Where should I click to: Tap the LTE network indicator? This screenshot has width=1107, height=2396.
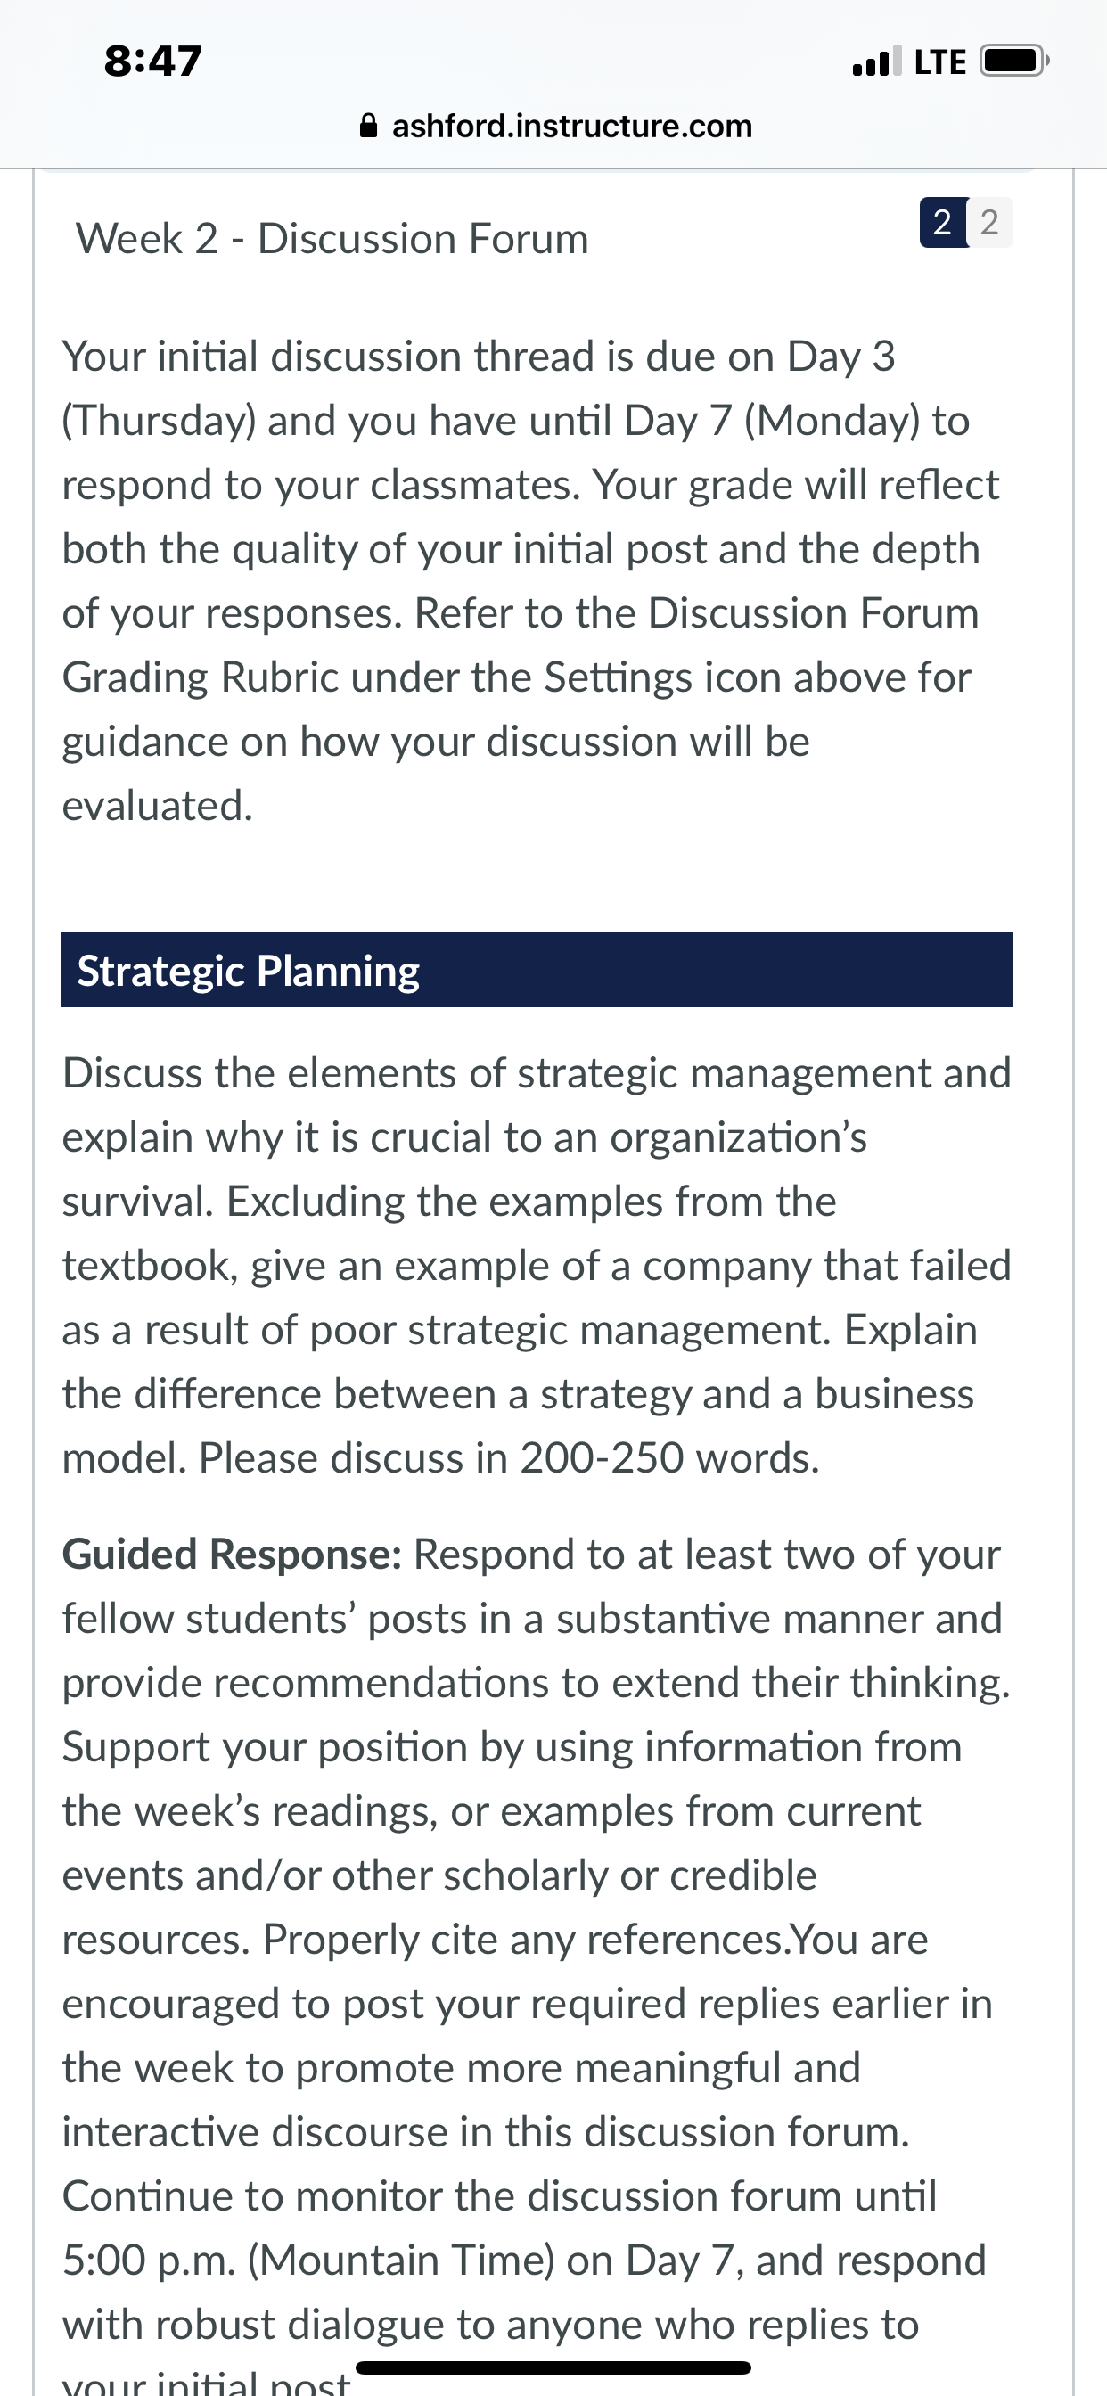pos(940,62)
